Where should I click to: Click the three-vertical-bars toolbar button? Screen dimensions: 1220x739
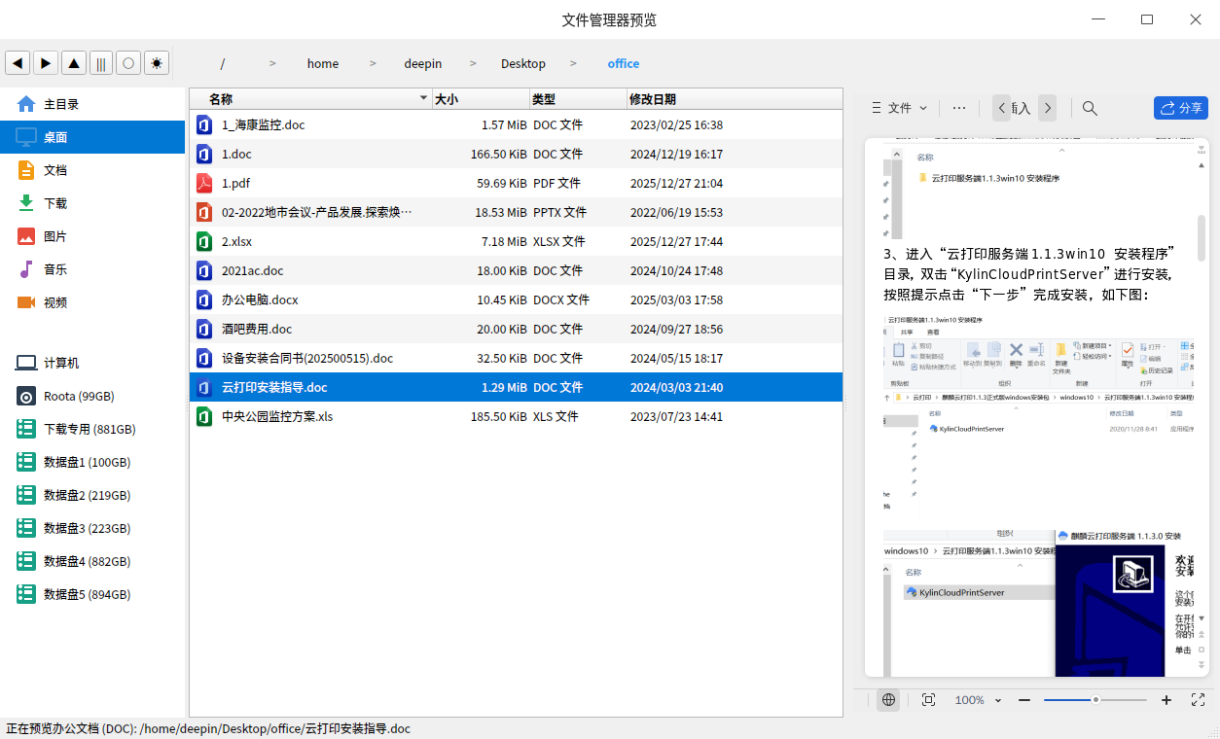(x=101, y=63)
